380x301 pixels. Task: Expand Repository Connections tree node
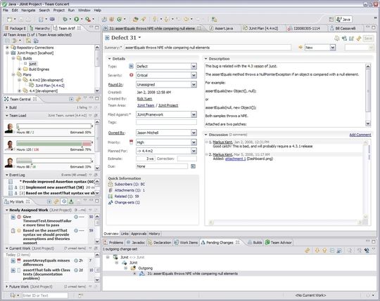click(7, 48)
